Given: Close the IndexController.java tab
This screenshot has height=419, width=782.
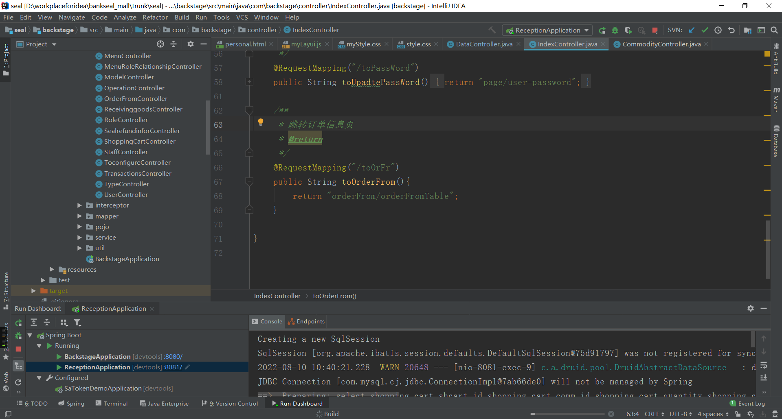Looking at the screenshot, I should pos(603,44).
